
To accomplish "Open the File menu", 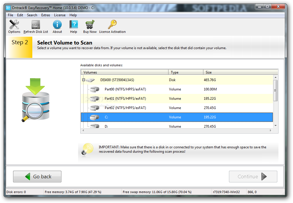I will tap(10, 15).
